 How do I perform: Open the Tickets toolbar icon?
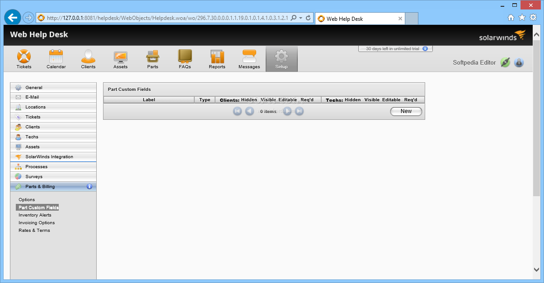point(24,59)
